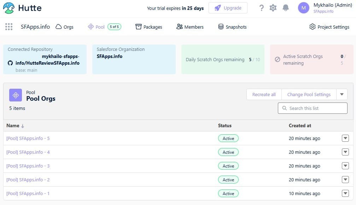This screenshot has width=356, height=205.
Task: Click the GitHub repository icon
Action: pyautogui.click(x=10, y=63)
